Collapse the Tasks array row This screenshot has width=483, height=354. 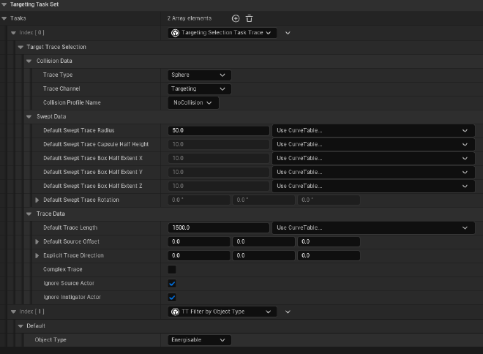tap(4, 18)
